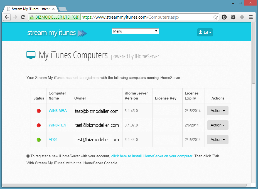Click the expiry date 2/6/2014
This screenshot has height=189, width=258.
coord(191,125)
